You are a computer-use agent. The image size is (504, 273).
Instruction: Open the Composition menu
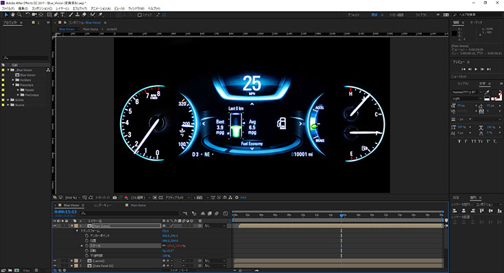tap(41, 9)
